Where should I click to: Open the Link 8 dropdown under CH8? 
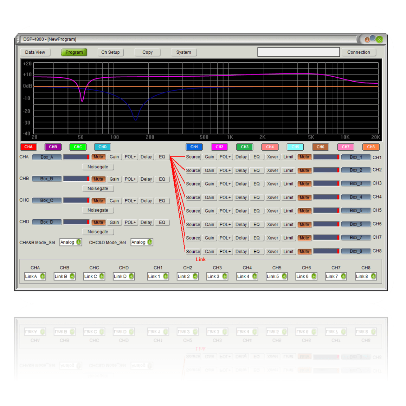[x=366, y=276]
